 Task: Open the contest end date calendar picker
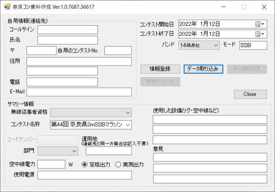click(x=260, y=34)
